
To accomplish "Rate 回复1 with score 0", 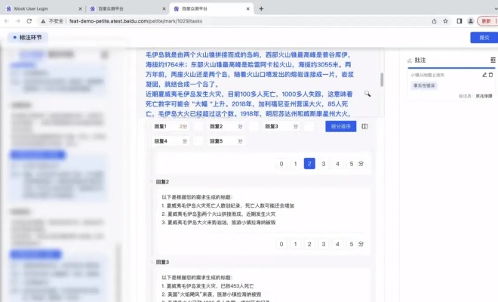I will click(x=281, y=164).
